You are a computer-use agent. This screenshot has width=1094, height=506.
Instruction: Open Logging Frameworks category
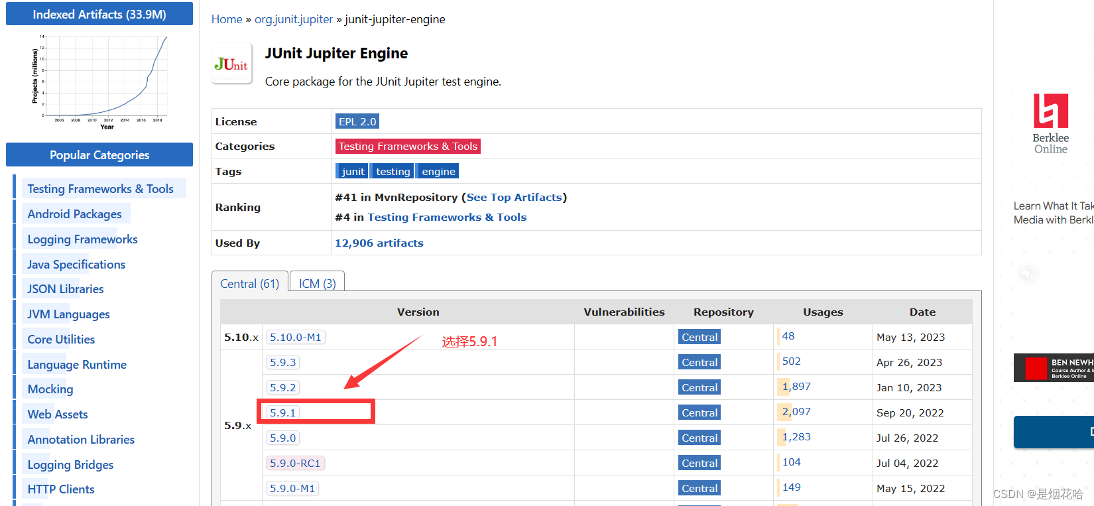82,239
